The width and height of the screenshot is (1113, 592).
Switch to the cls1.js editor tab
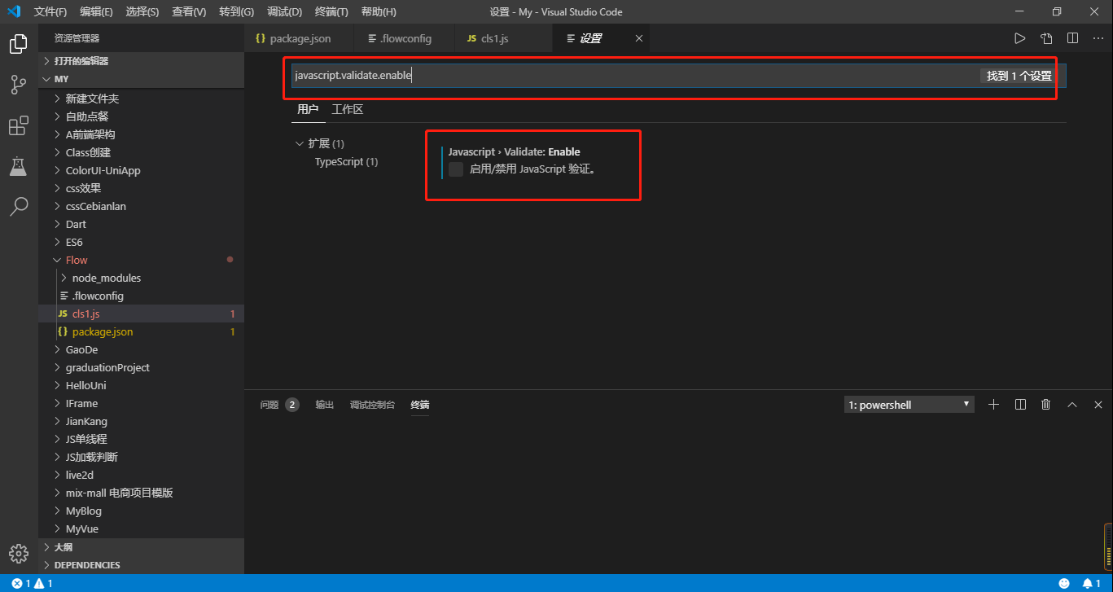tap(502, 38)
